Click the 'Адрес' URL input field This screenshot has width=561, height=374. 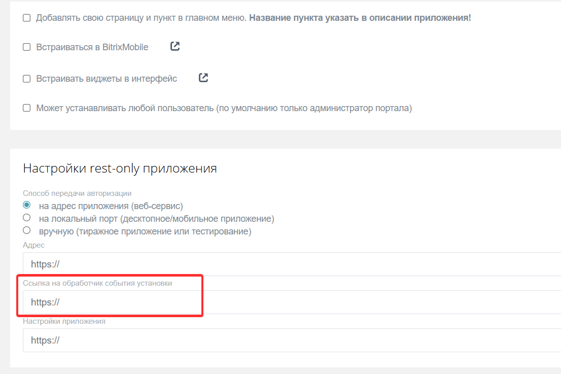point(203,264)
